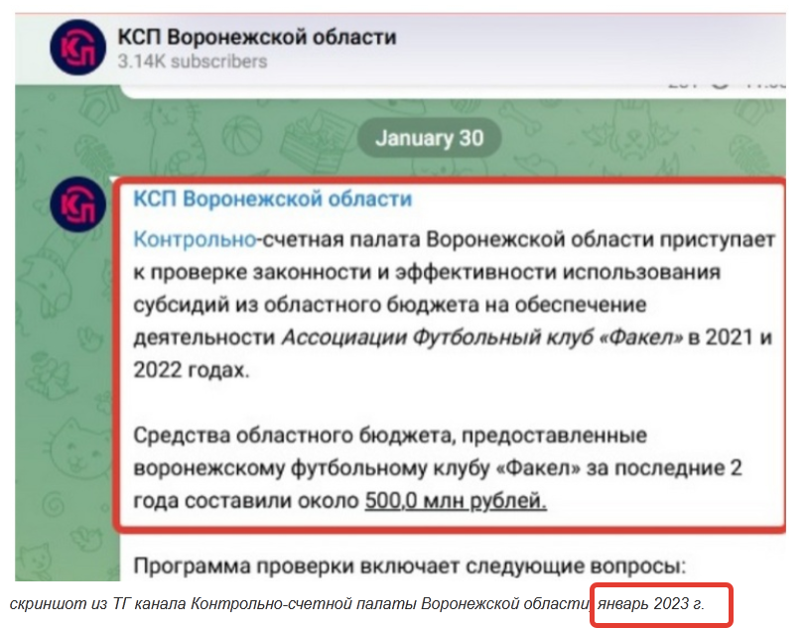This screenshot has height=628, width=807.
Task: Click the red-boxed "январь 2023 г." caption
Action: [x=660, y=604]
